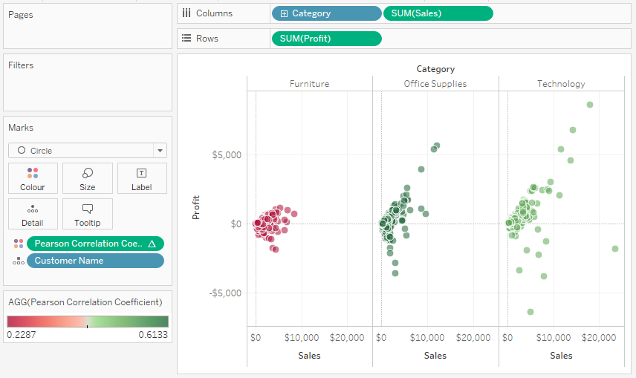The width and height of the screenshot is (636, 378).
Task: Select the highest-profit Technology circle
Action: click(590, 105)
